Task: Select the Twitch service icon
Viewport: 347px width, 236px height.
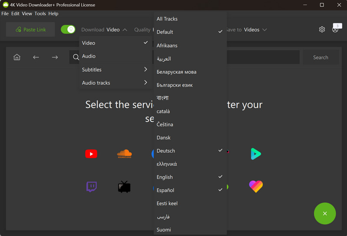Action: tap(92, 187)
